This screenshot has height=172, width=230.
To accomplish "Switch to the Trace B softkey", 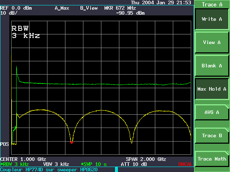I will (212, 135).
